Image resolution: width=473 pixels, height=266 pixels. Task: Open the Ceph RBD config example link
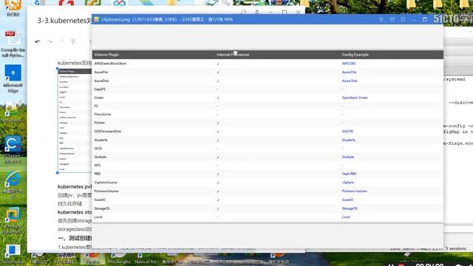click(349, 174)
